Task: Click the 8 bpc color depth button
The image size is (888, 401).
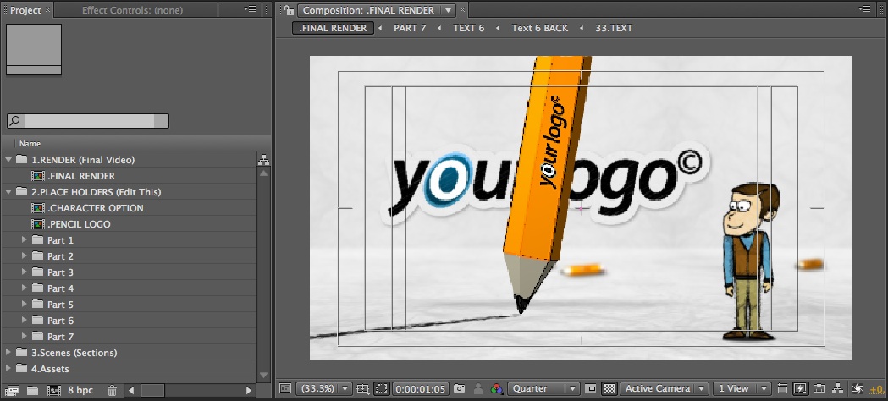Action: [x=80, y=390]
